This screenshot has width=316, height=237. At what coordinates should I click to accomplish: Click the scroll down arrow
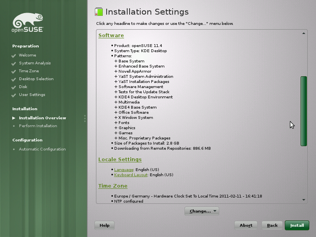coord(304,200)
